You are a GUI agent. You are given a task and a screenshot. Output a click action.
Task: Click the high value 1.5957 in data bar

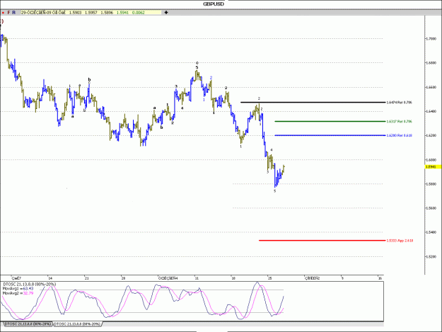91,13
